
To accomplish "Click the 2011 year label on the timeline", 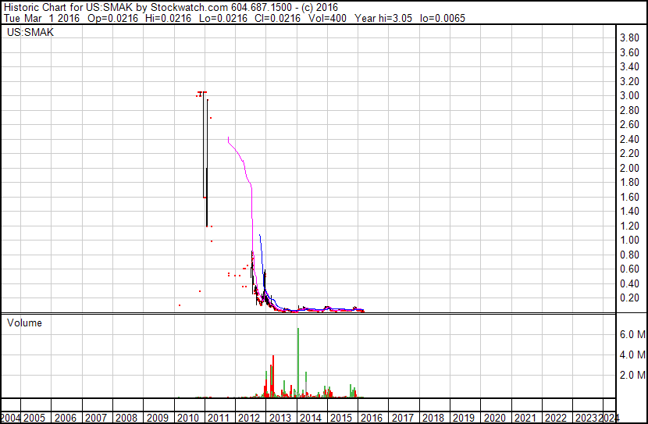I will 219,418.
